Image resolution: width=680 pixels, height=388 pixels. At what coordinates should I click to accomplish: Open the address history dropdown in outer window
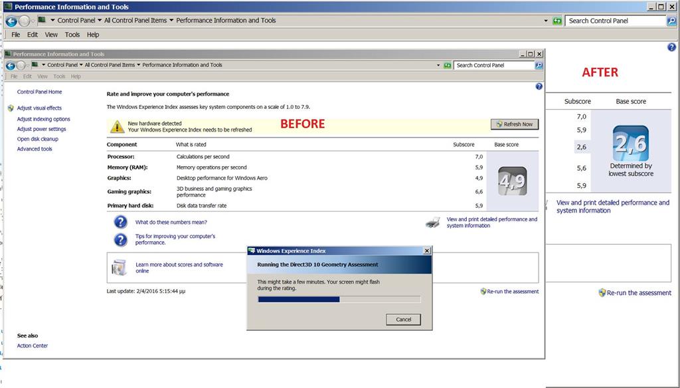point(546,21)
